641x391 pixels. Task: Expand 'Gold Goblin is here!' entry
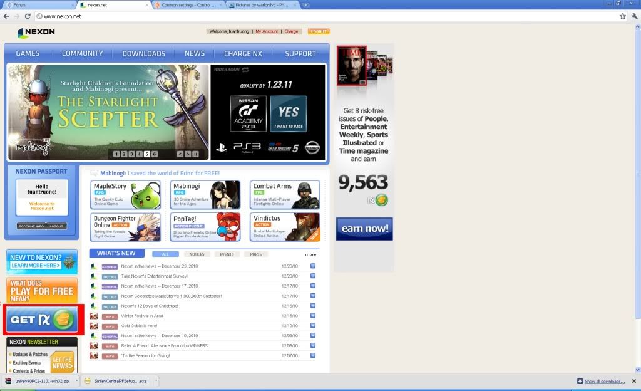click(x=313, y=326)
